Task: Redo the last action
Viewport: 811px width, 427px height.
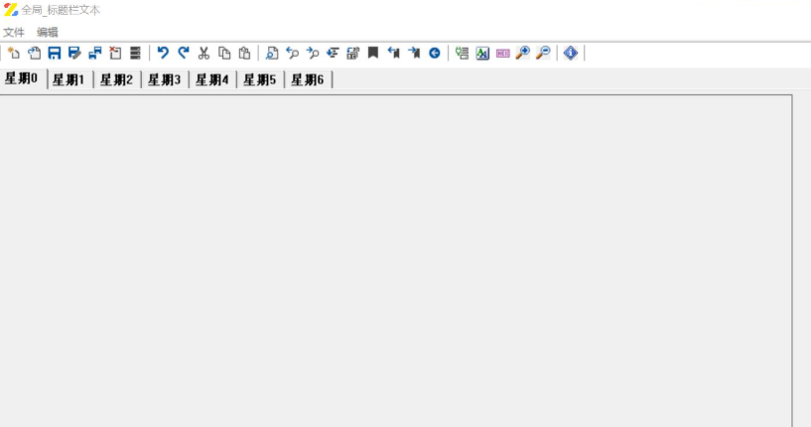Action: (x=183, y=53)
